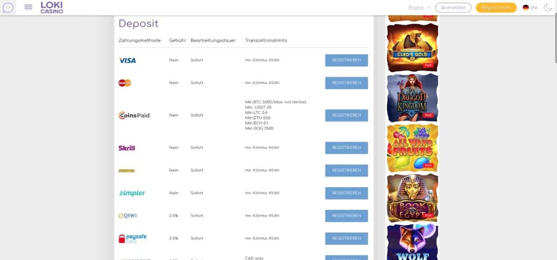Click the 2.5% fee in QIWI row
Viewport: 557px width, 260px height.
click(174, 216)
